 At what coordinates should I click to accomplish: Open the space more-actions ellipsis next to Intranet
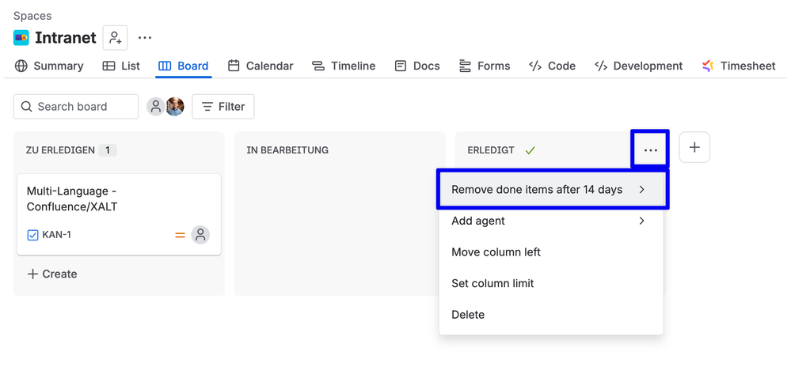[145, 38]
